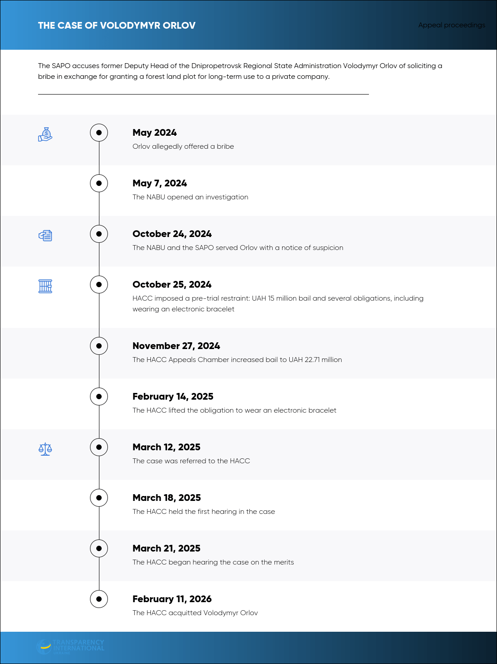Click the Appeal proceedings label in header

452,25
